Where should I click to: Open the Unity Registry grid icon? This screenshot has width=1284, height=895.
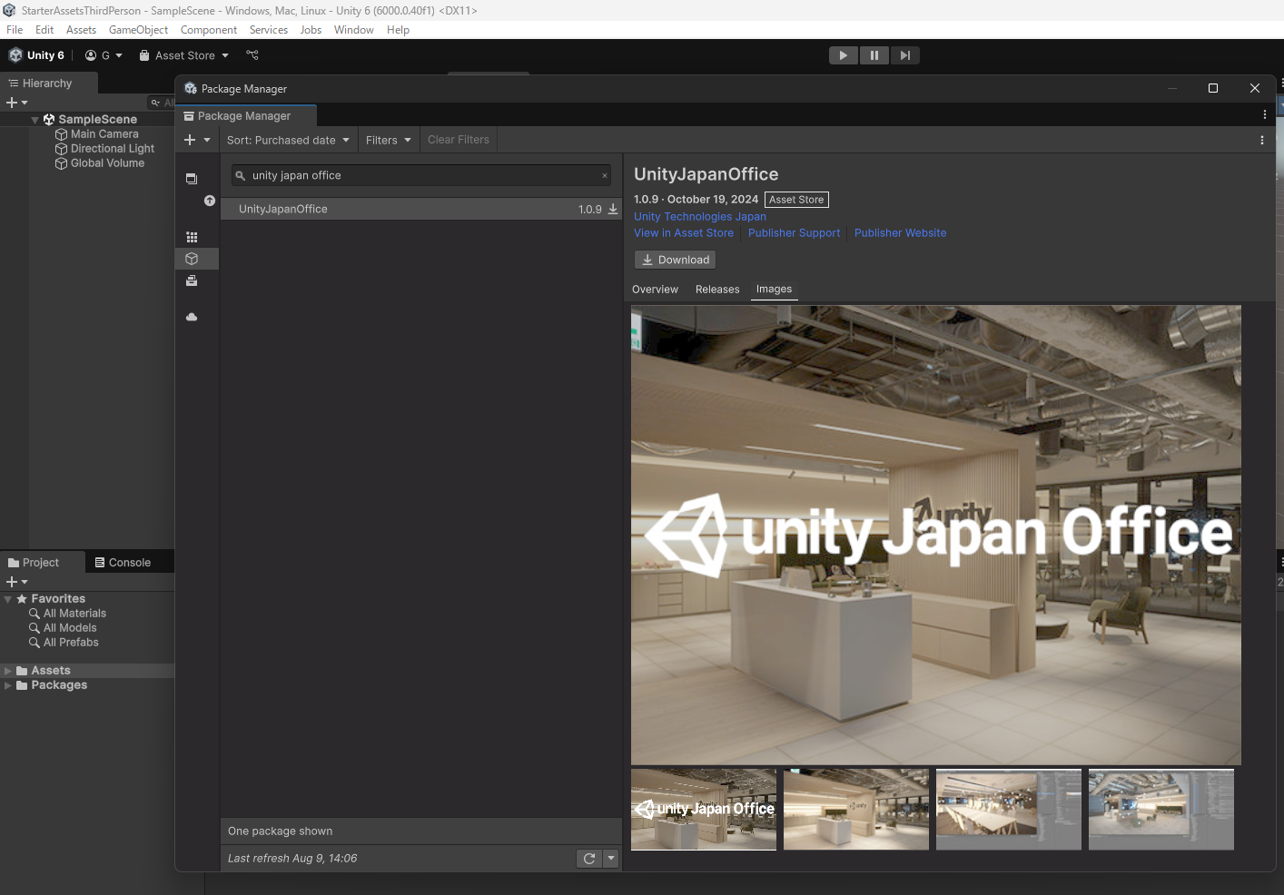pyautogui.click(x=192, y=237)
